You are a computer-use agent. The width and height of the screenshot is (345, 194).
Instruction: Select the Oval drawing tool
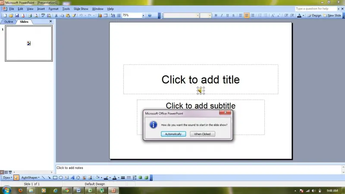pyautogui.click(x=61, y=178)
